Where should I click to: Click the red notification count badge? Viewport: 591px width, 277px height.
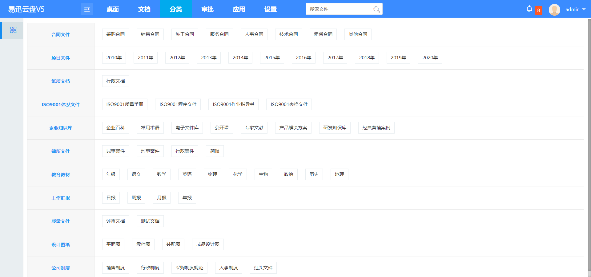coord(538,10)
